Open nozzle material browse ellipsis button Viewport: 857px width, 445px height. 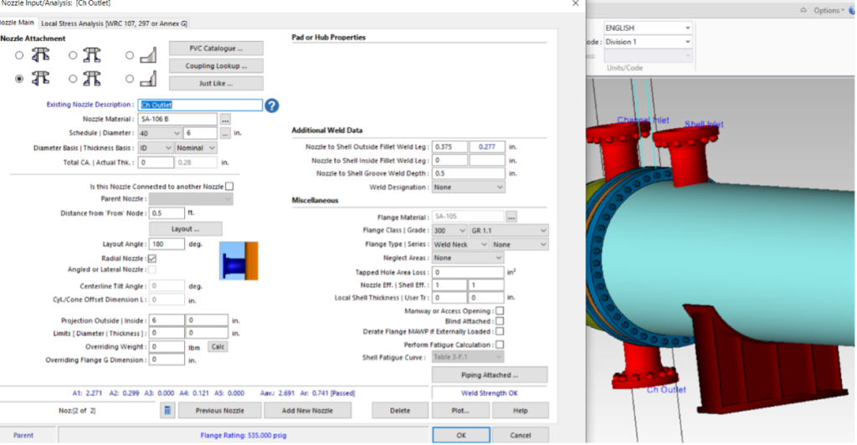pyautogui.click(x=225, y=119)
